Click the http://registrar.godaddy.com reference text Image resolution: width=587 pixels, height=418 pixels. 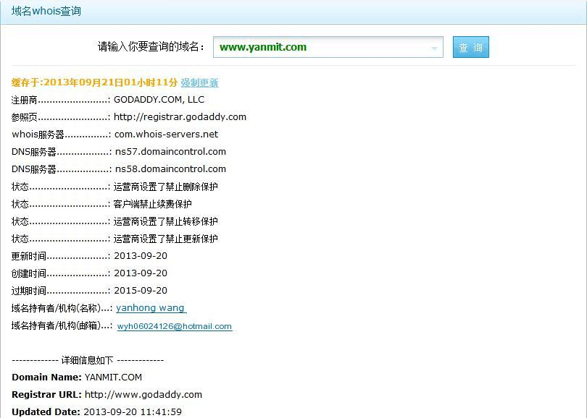pyautogui.click(x=180, y=117)
